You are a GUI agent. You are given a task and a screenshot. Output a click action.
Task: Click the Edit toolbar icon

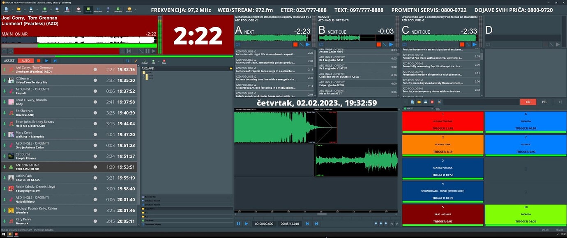coord(57,9)
